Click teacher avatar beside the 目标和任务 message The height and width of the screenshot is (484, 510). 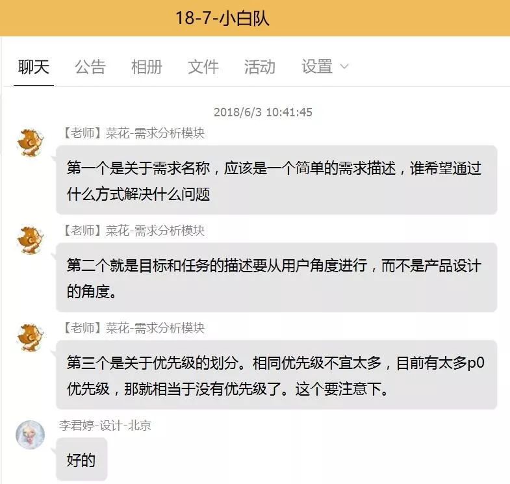30,239
